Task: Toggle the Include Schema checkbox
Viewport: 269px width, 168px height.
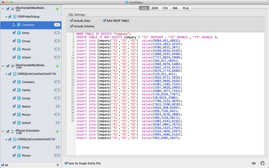Action: point(72,26)
